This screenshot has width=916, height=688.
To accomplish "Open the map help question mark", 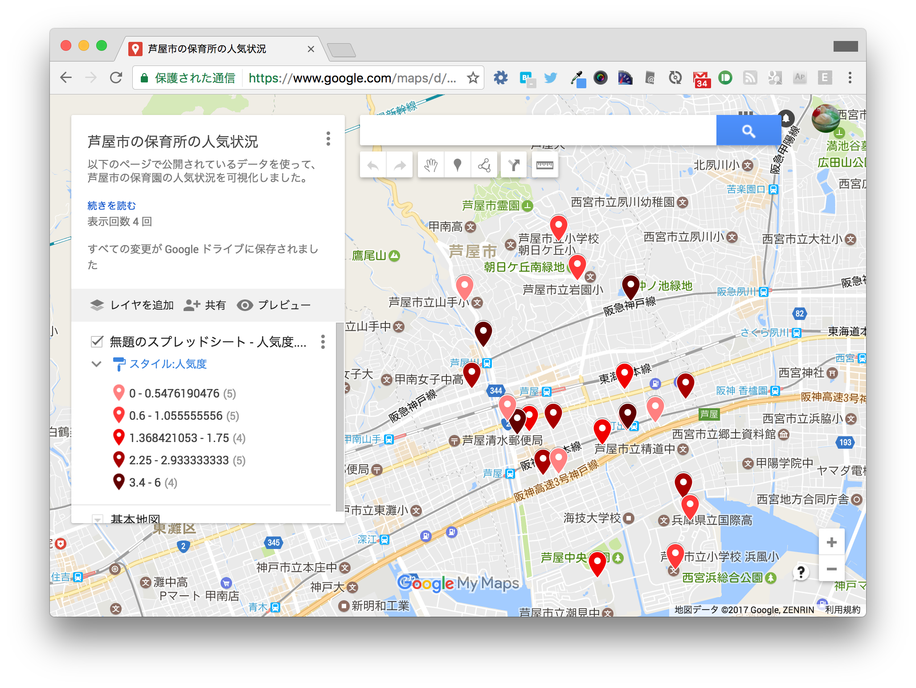I will point(801,572).
